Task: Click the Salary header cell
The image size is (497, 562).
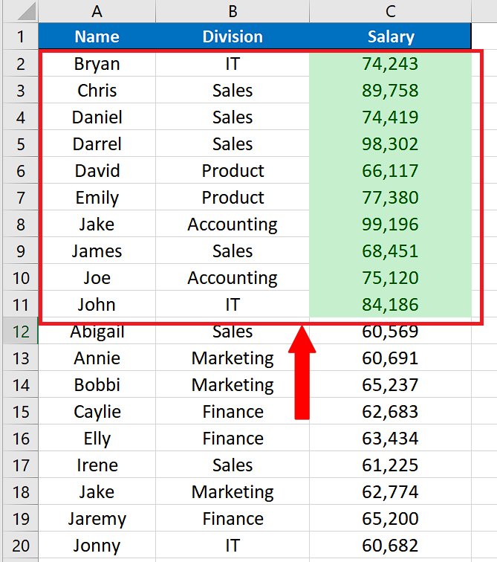Action: 390,36
